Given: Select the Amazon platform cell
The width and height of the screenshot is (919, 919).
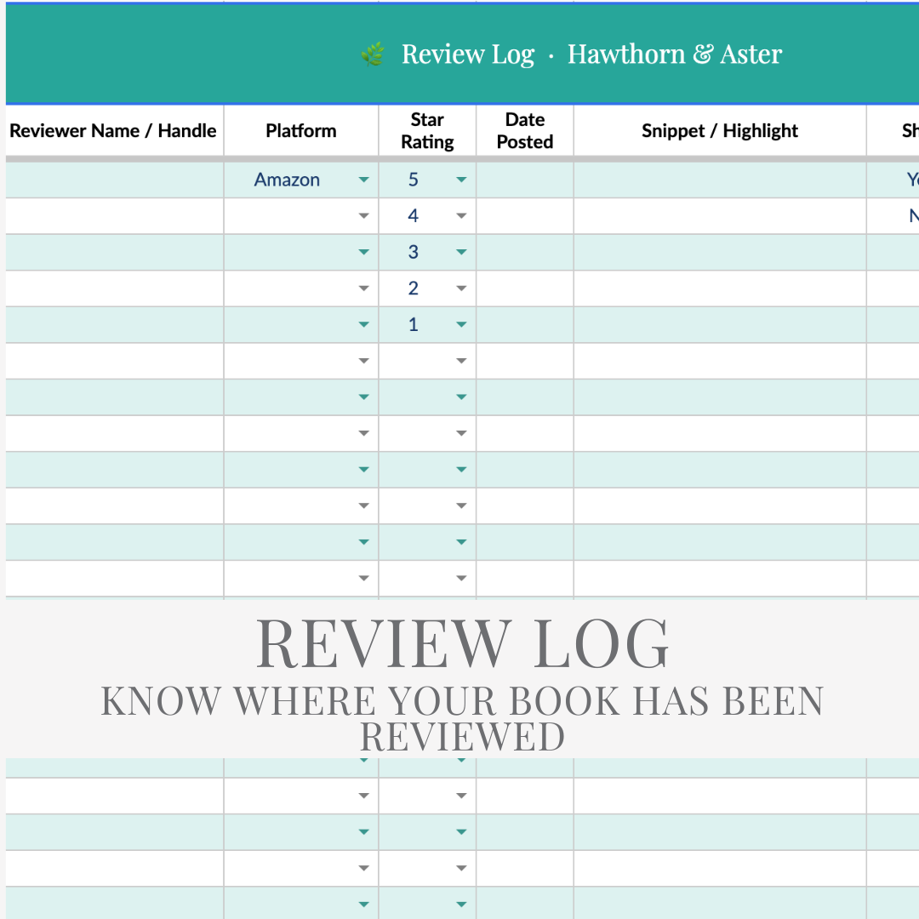Looking at the screenshot, I should point(300,180).
